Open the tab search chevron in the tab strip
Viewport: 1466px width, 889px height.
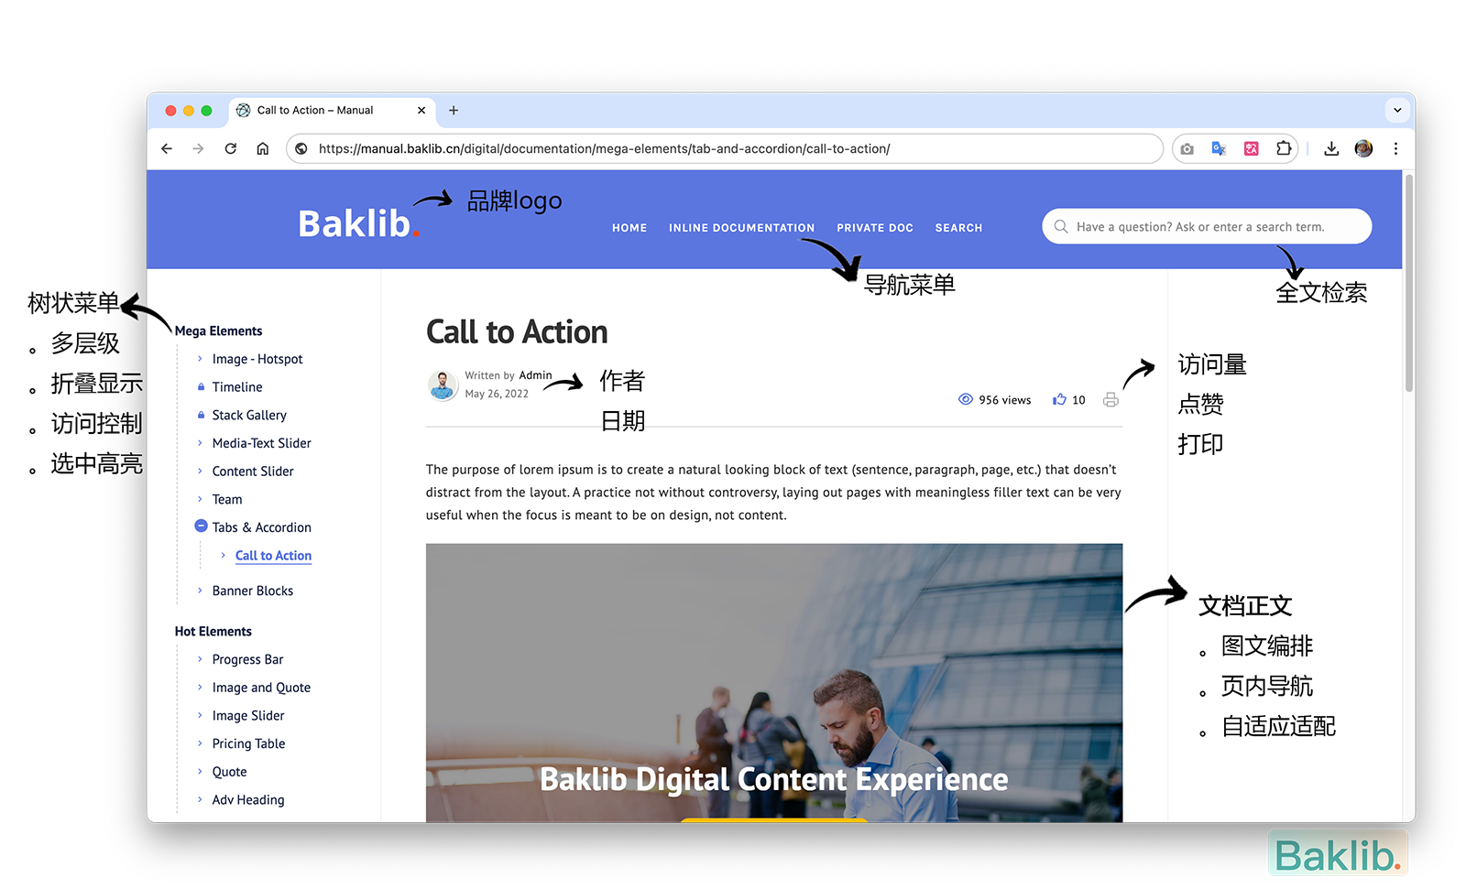(x=1397, y=110)
